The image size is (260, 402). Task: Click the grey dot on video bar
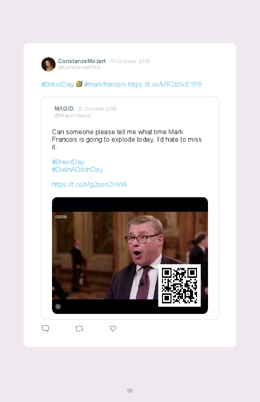[58, 306]
